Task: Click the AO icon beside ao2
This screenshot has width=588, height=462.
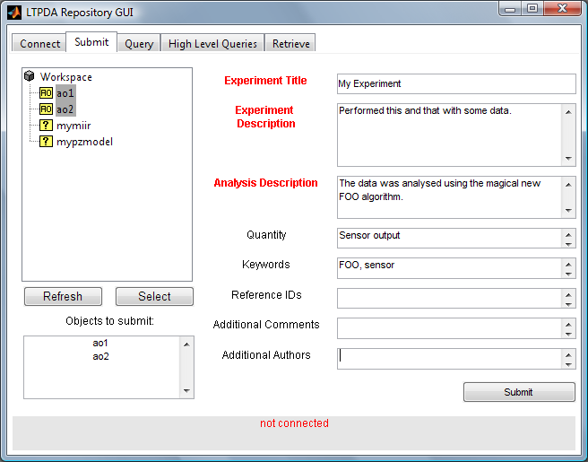Action: pyautogui.click(x=46, y=109)
